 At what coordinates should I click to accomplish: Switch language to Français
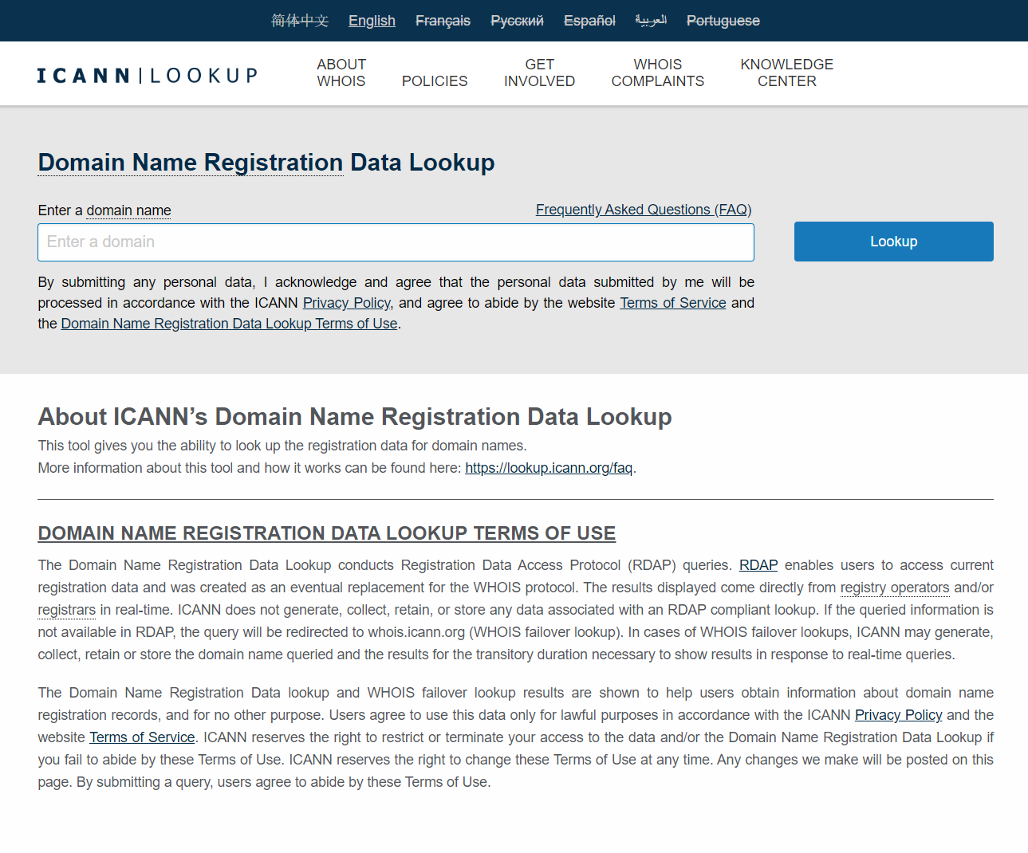click(443, 21)
